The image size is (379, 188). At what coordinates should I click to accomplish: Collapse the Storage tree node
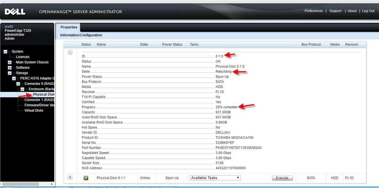click(9, 73)
